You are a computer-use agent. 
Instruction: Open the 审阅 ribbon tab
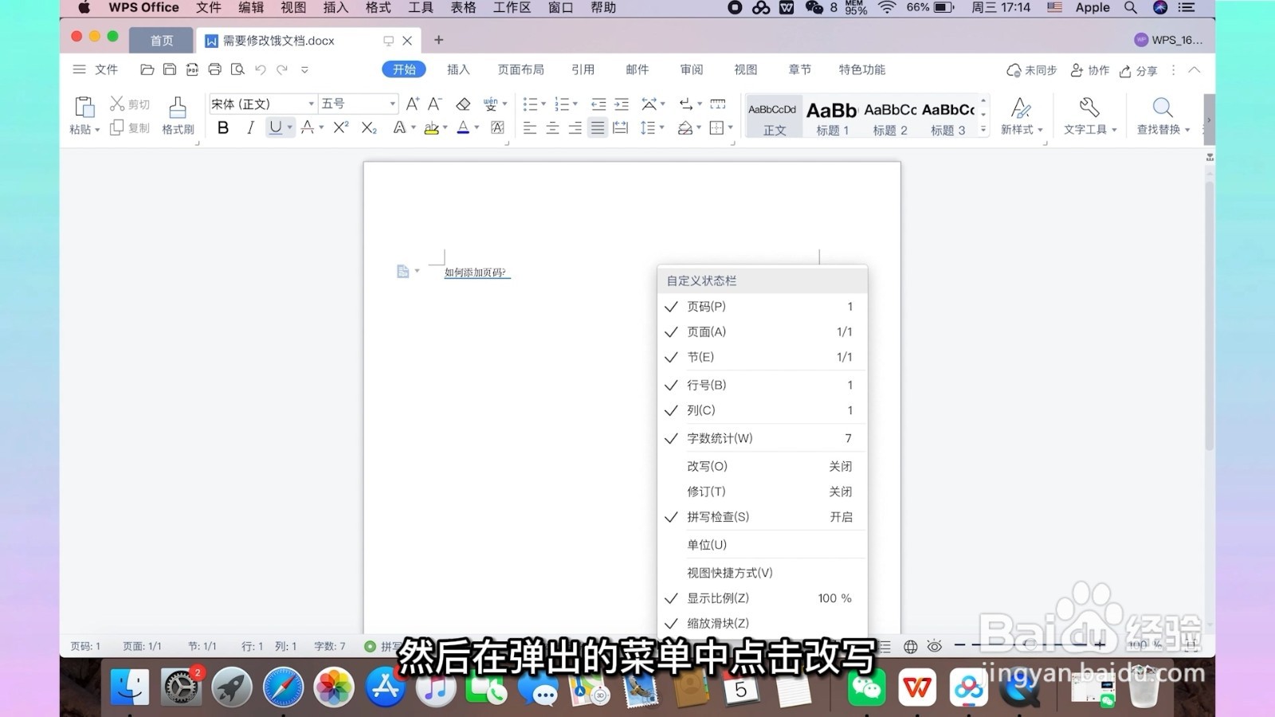pos(691,69)
